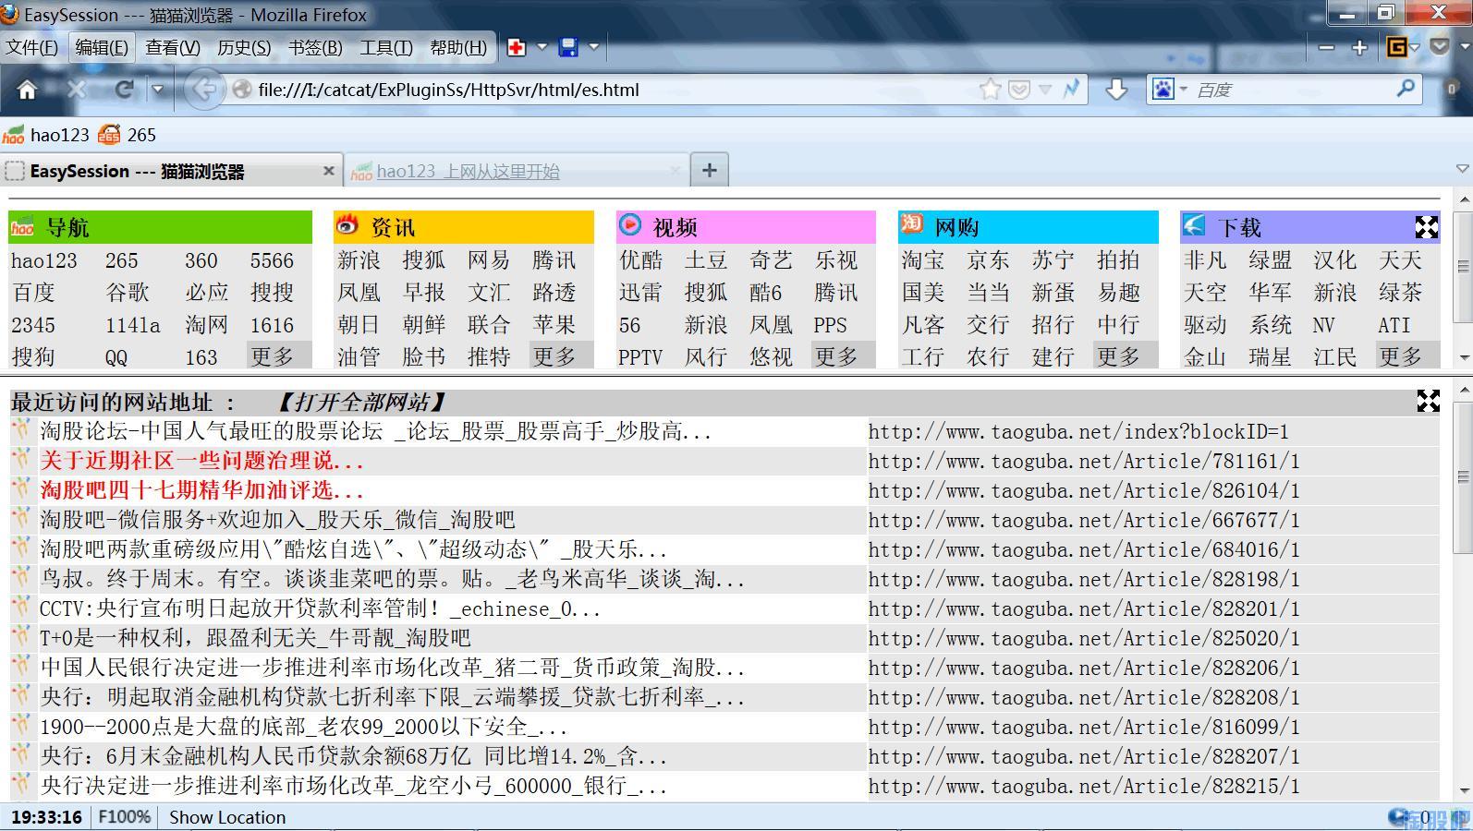Open 265 bookmark in bookmarks bar

point(128,135)
